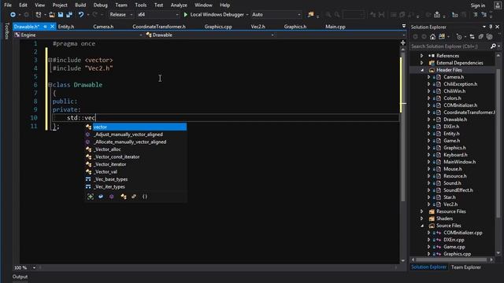Switch to the Graphics.cpp tab
Screen dimensions: 504x283
(218, 27)
